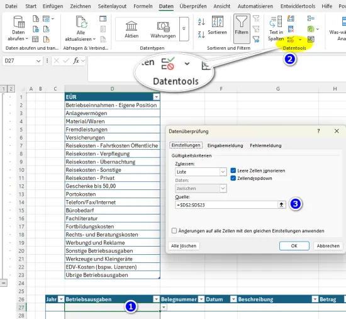Click the formula bar fx icon

(x=76, y=60)
